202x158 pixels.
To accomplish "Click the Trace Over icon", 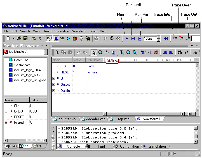I will point(181,39).
